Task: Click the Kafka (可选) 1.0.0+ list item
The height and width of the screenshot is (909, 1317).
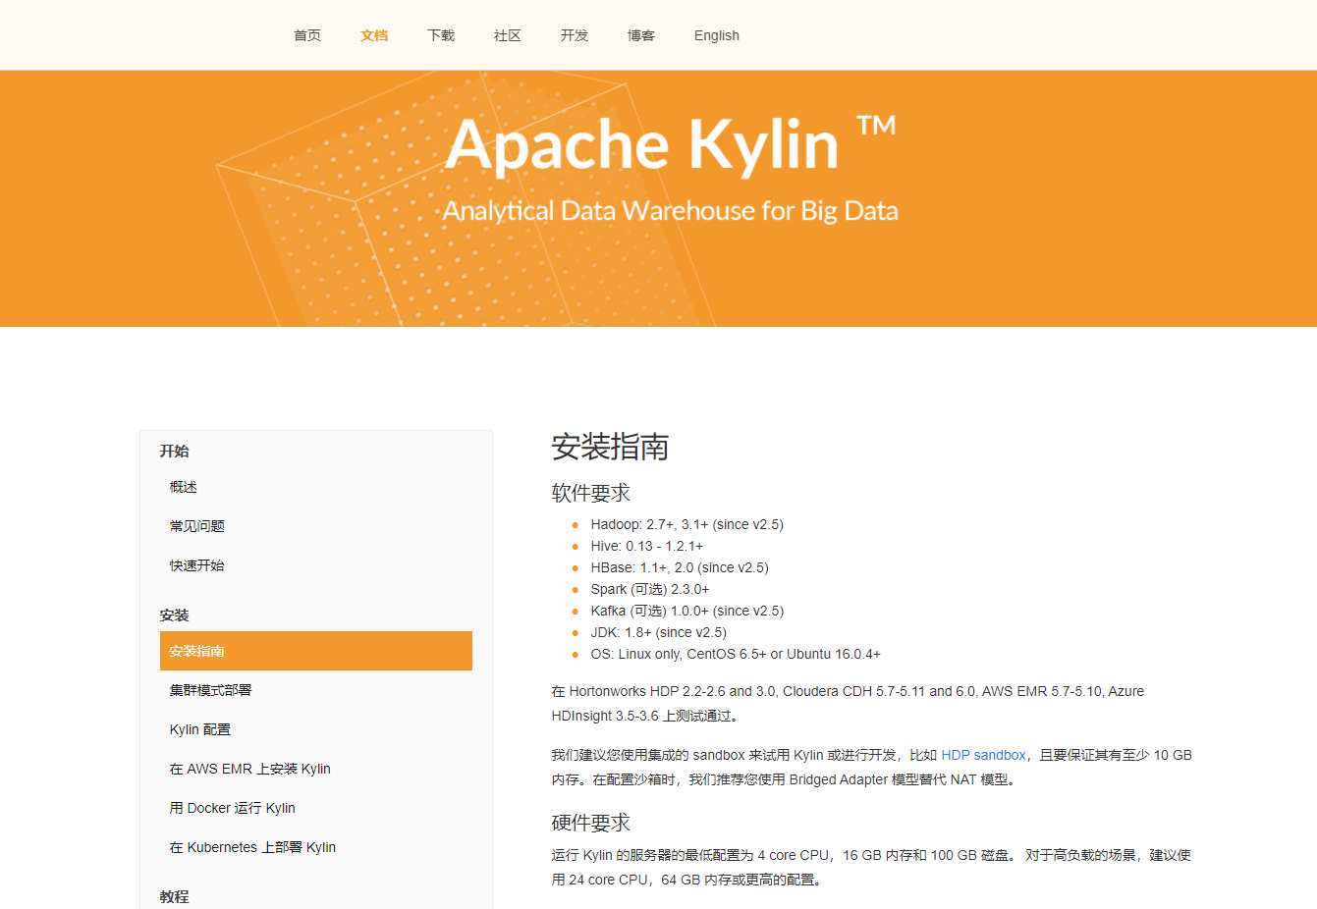Action: pos(687,611)
